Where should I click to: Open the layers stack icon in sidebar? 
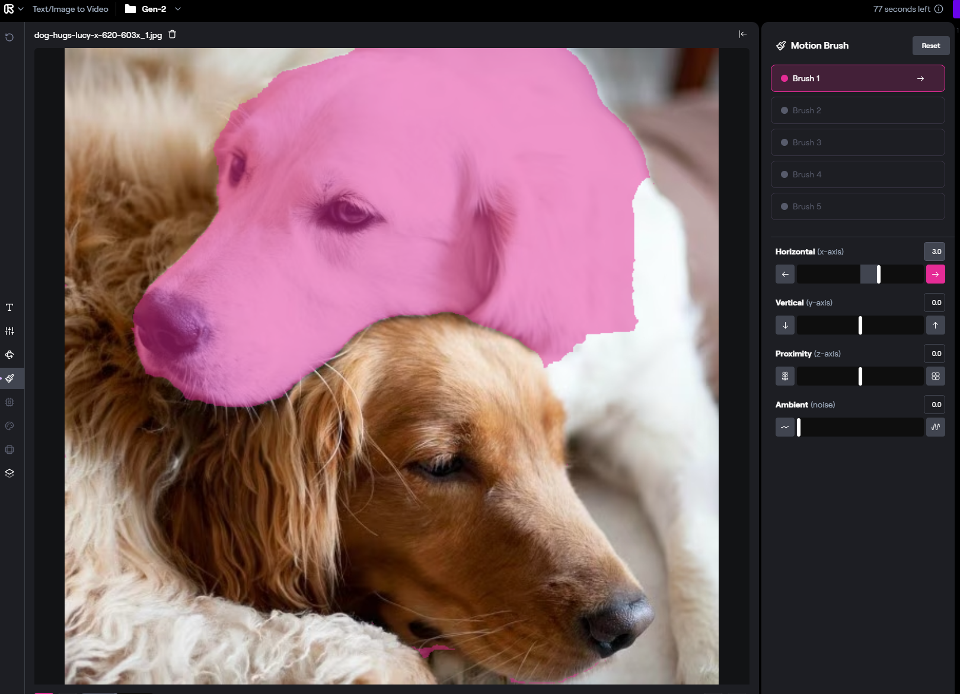tap(9, 473)
